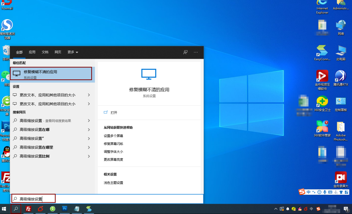Open the 360软件管家 desktop icon

coord(322,128)
